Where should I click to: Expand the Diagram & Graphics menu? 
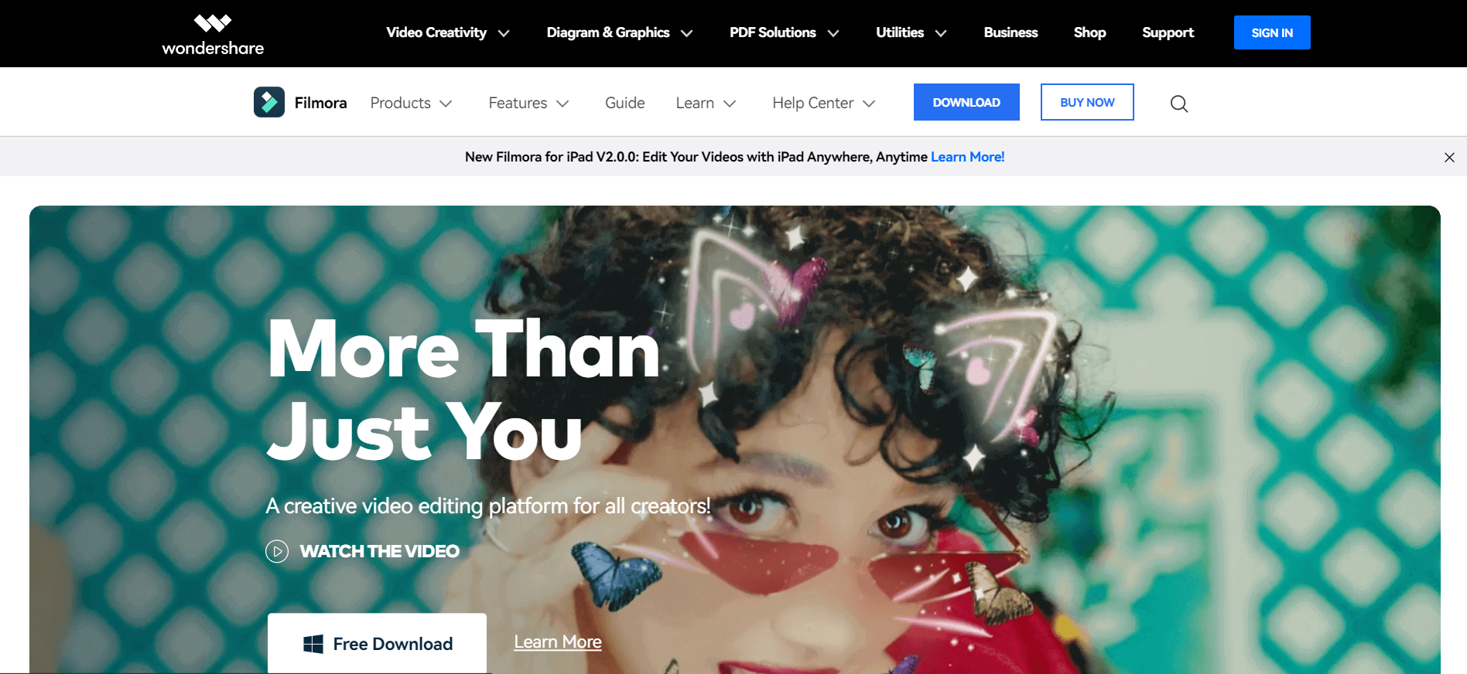click(x=620, y=32)
